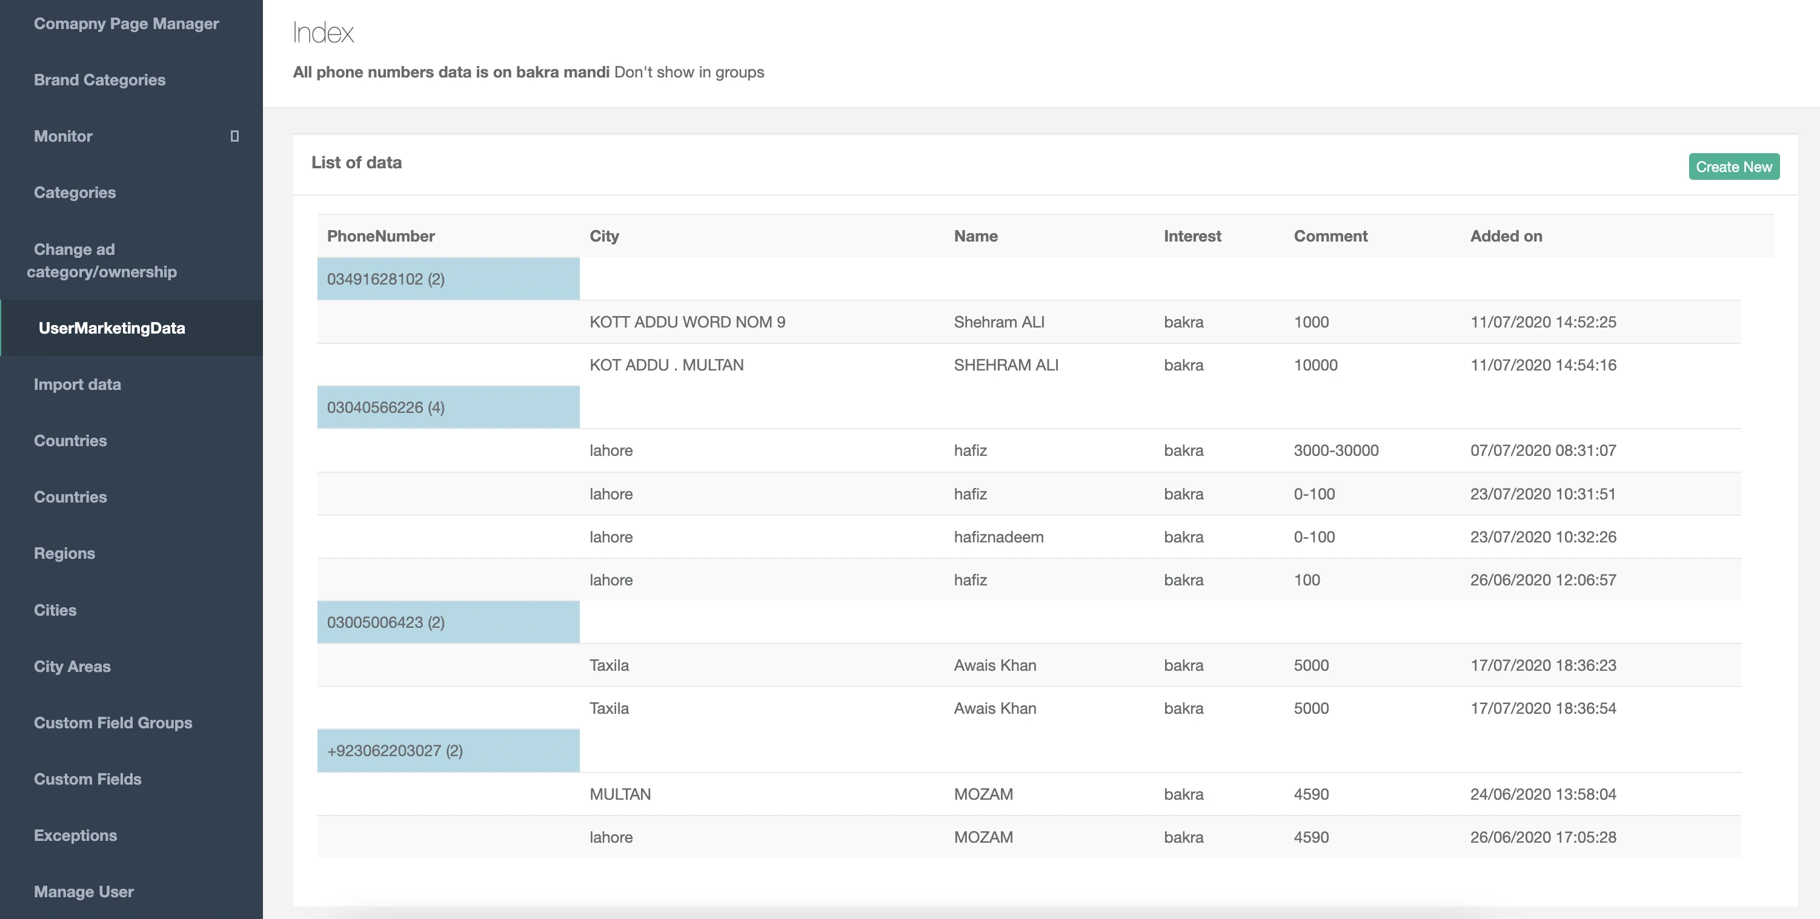Go to Categories in sidebar
The image size is (1820, 919).
75,193
